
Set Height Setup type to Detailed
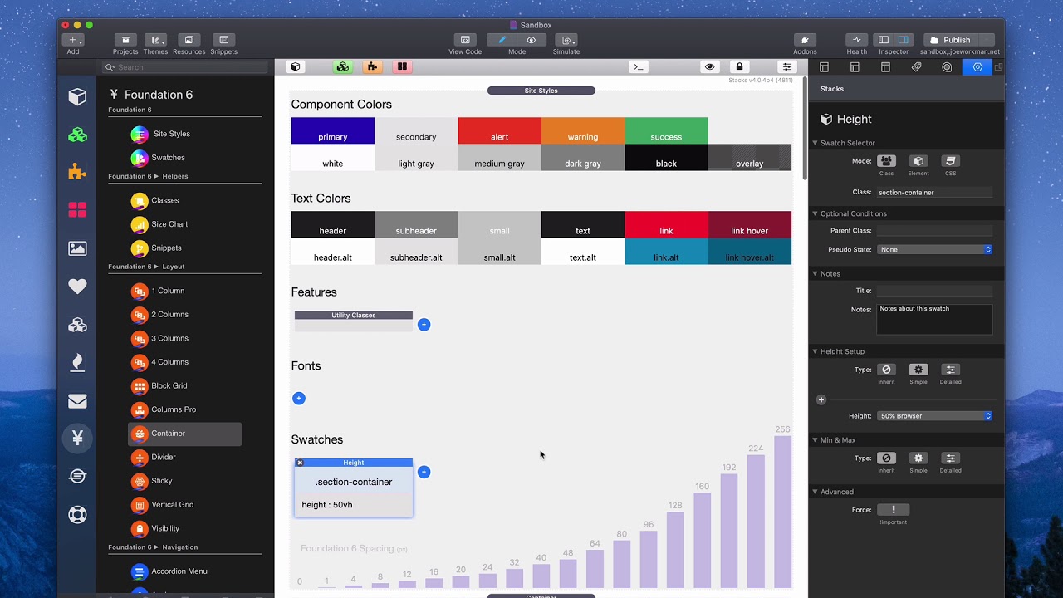point(950,370)
